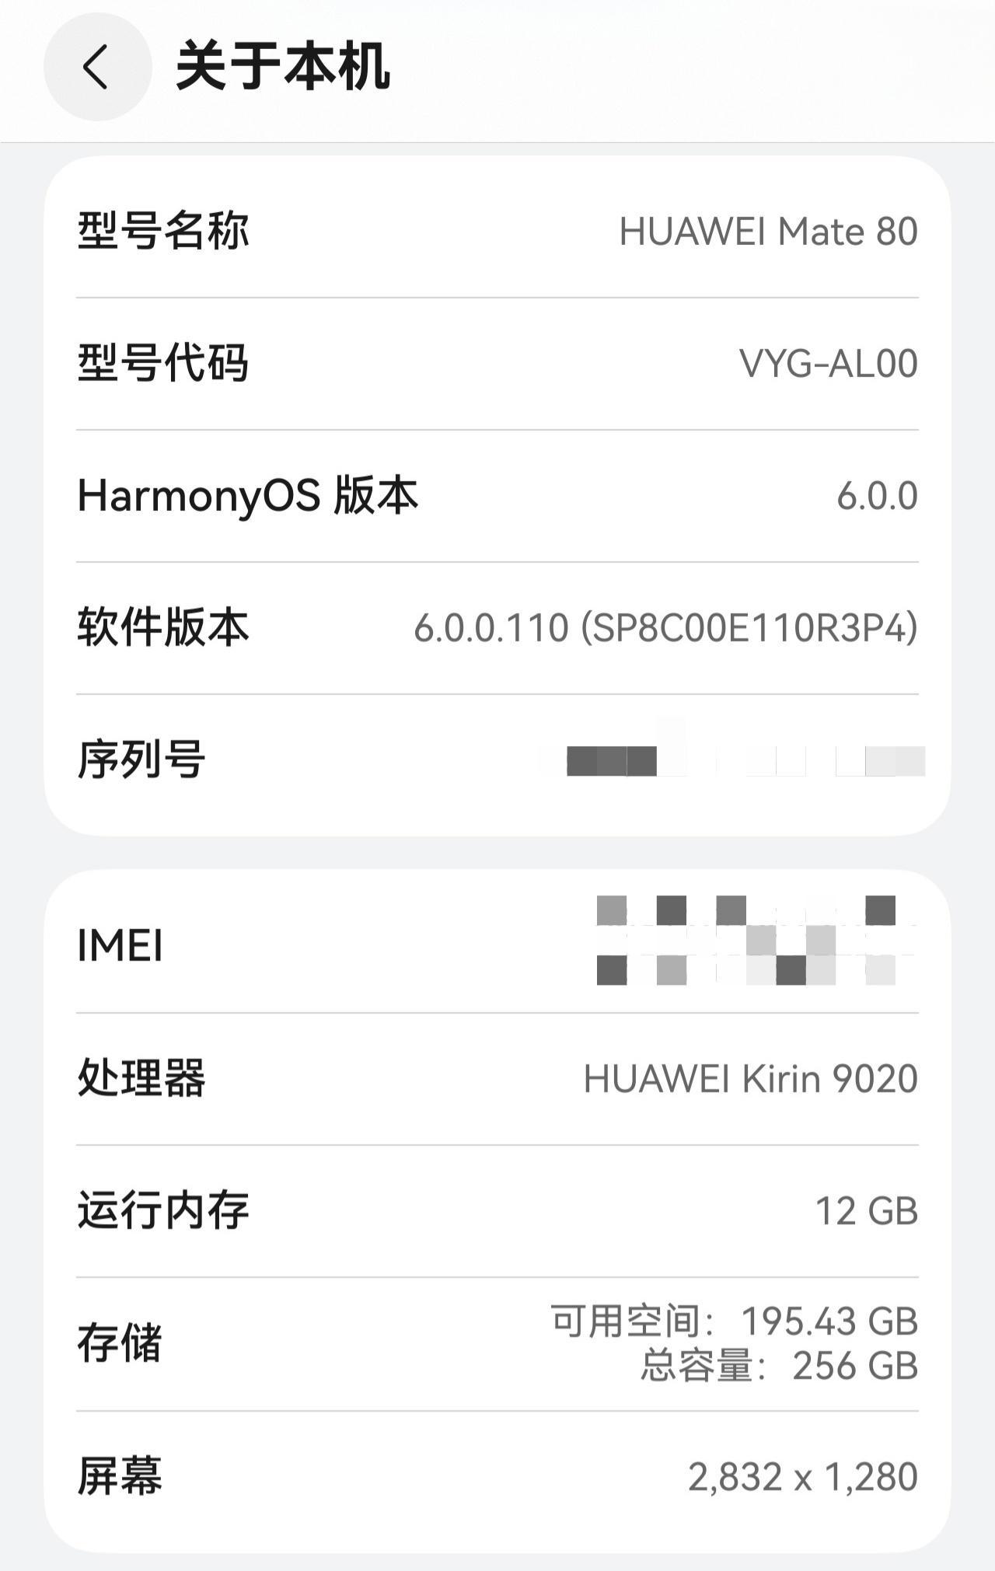This screenshot has width=995, height=1571.
Task: Select the HUAWEI Mate 80 model value
Action: [768, 232]
